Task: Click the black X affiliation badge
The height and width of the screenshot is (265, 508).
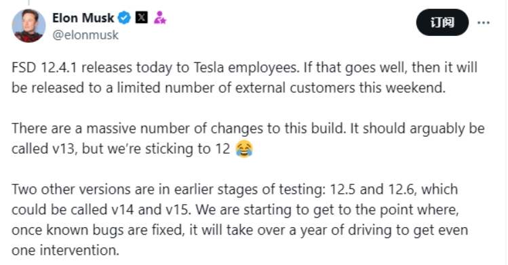Action: click(x=141, y=17)
